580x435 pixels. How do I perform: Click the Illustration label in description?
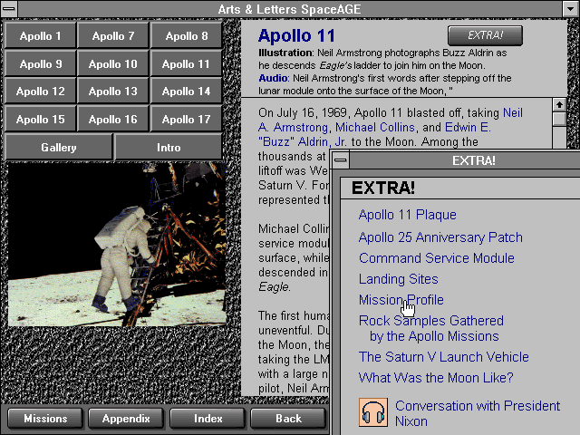285,53
